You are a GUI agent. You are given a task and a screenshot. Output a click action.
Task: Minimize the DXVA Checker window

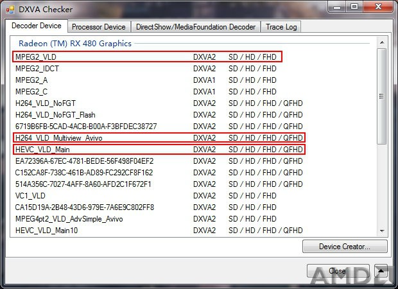tap(337, 6)
